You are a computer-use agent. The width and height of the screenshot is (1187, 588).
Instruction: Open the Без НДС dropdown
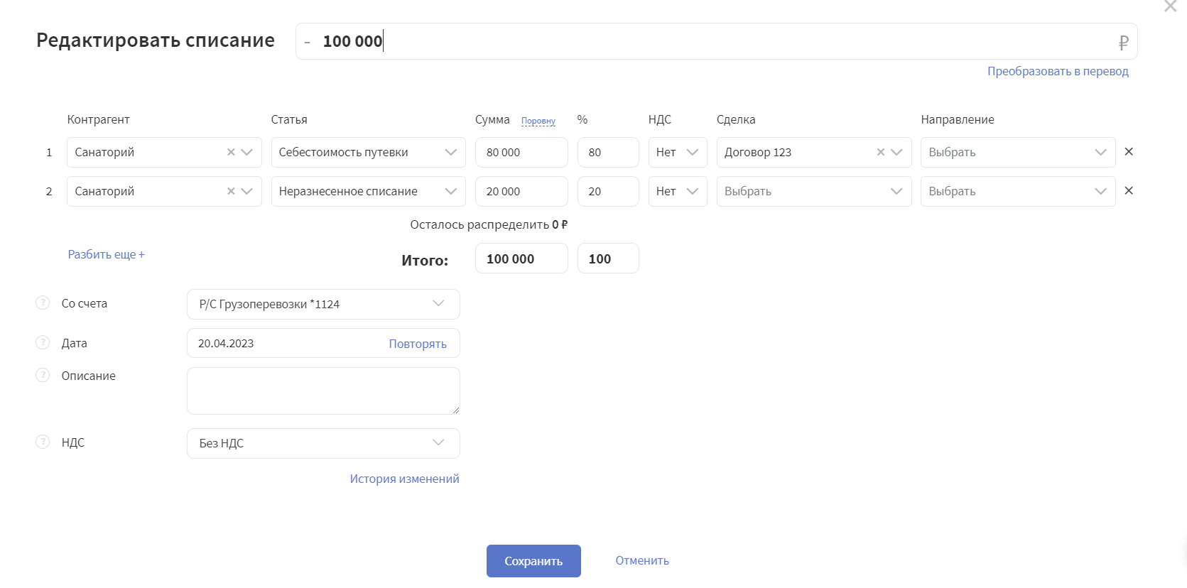323,443
